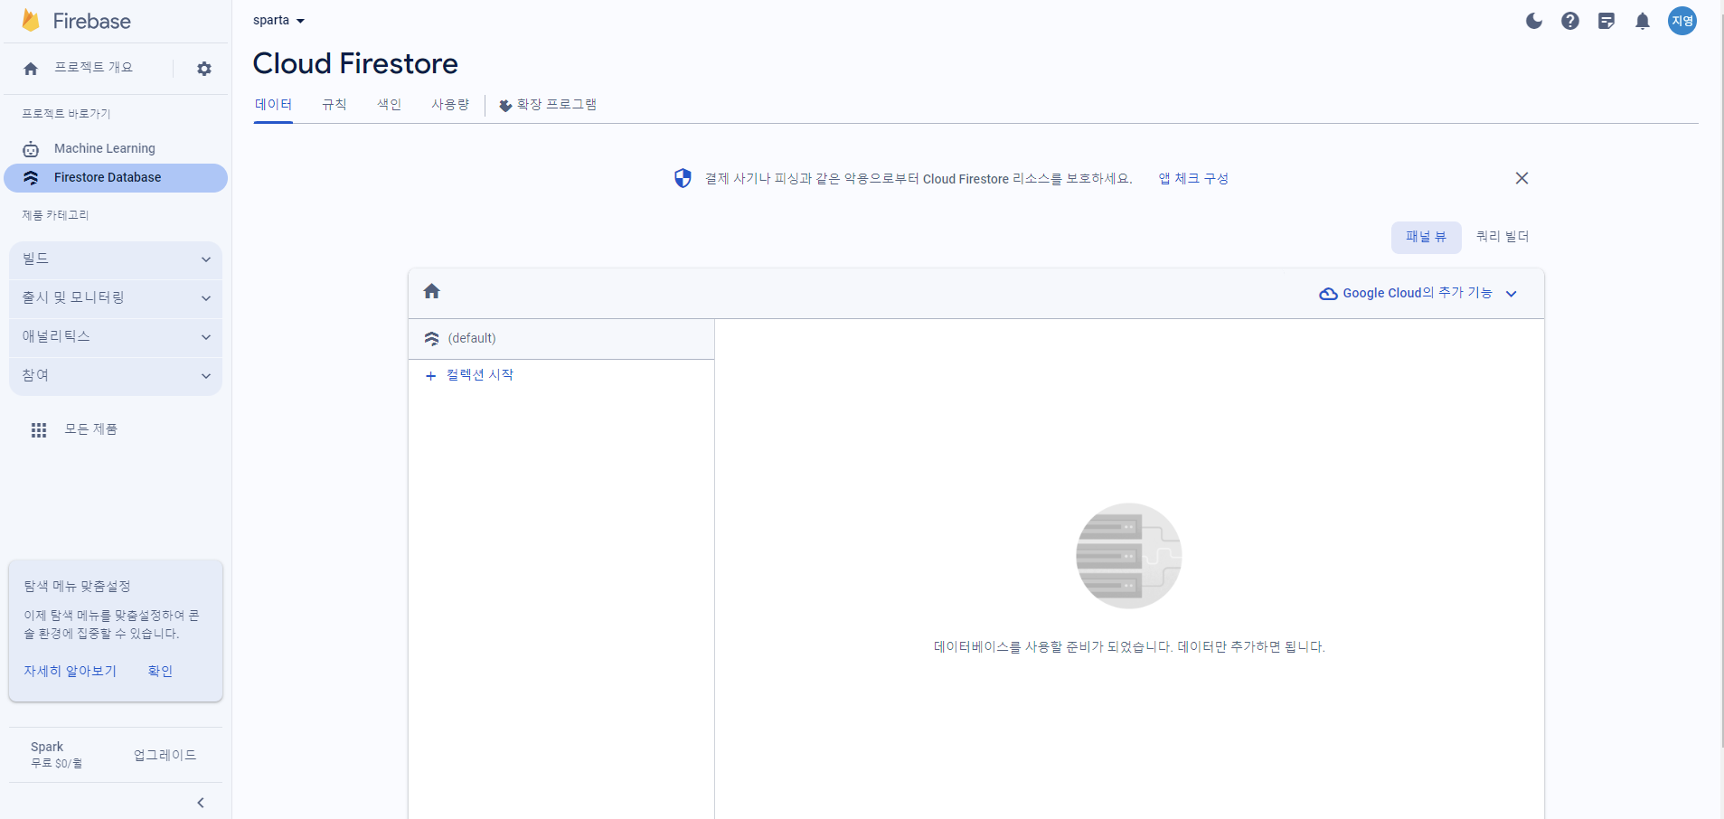Click the 프로젝트 바로가기 label
This screenshot has height=819, width=1724.
coord(66,114)
